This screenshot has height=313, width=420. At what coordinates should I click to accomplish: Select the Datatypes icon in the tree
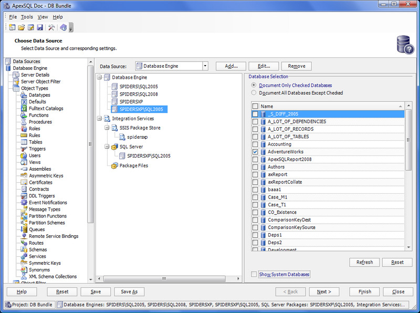(x=24, y=95)
